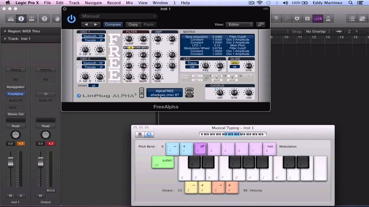Open the Record menu

pos(114,3)
